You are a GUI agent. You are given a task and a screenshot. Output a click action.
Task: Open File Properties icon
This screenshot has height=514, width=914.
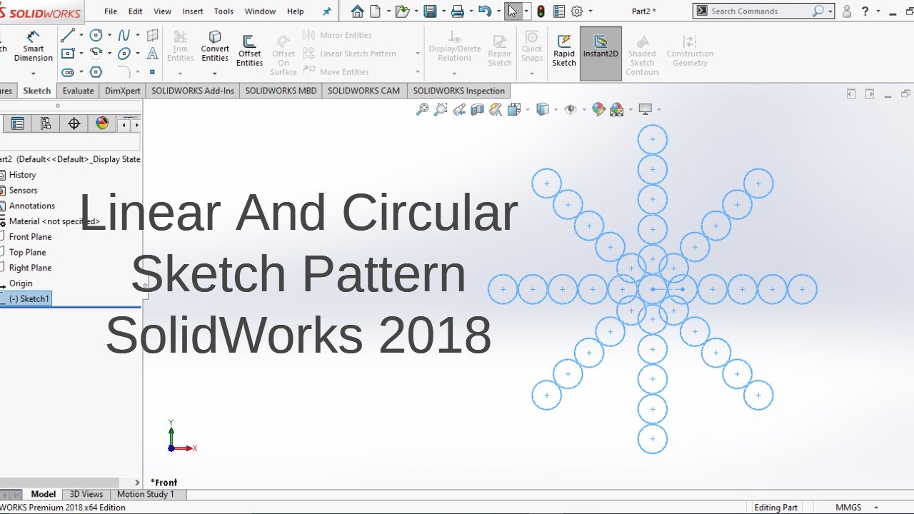coord(559,11)
